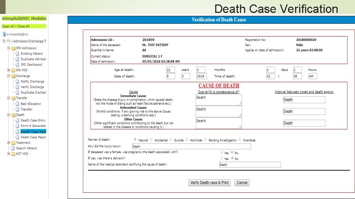Open Bed Allocation menu item
Image resolution: width=355 pixels, height=199 pixels.
[x=31, y=104]
